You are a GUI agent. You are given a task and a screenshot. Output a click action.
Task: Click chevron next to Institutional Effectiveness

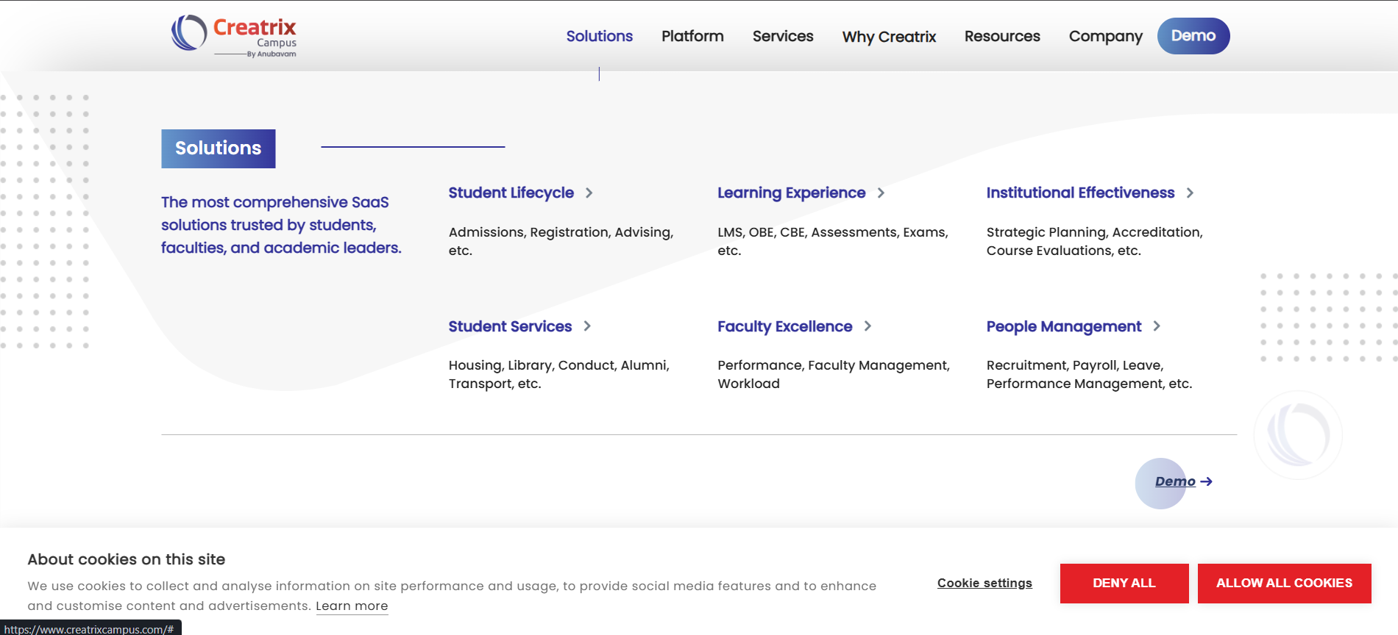coord(1190,193)
